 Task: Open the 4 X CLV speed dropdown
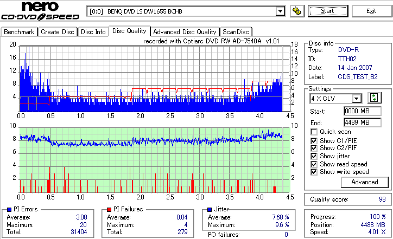click(x=356, y=98)
